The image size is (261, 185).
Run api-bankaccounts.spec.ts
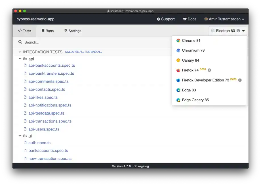[52, 66]
